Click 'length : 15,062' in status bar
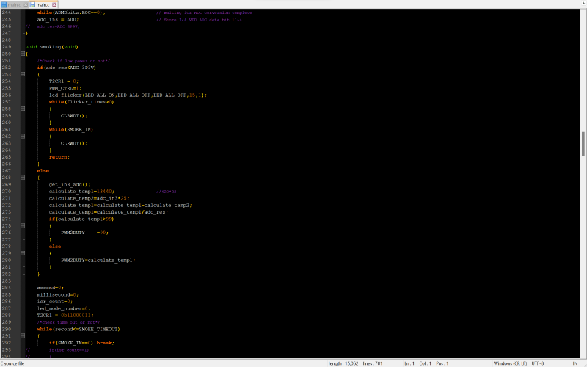This screenshot has width=587, height=367. tap(343, 363)
